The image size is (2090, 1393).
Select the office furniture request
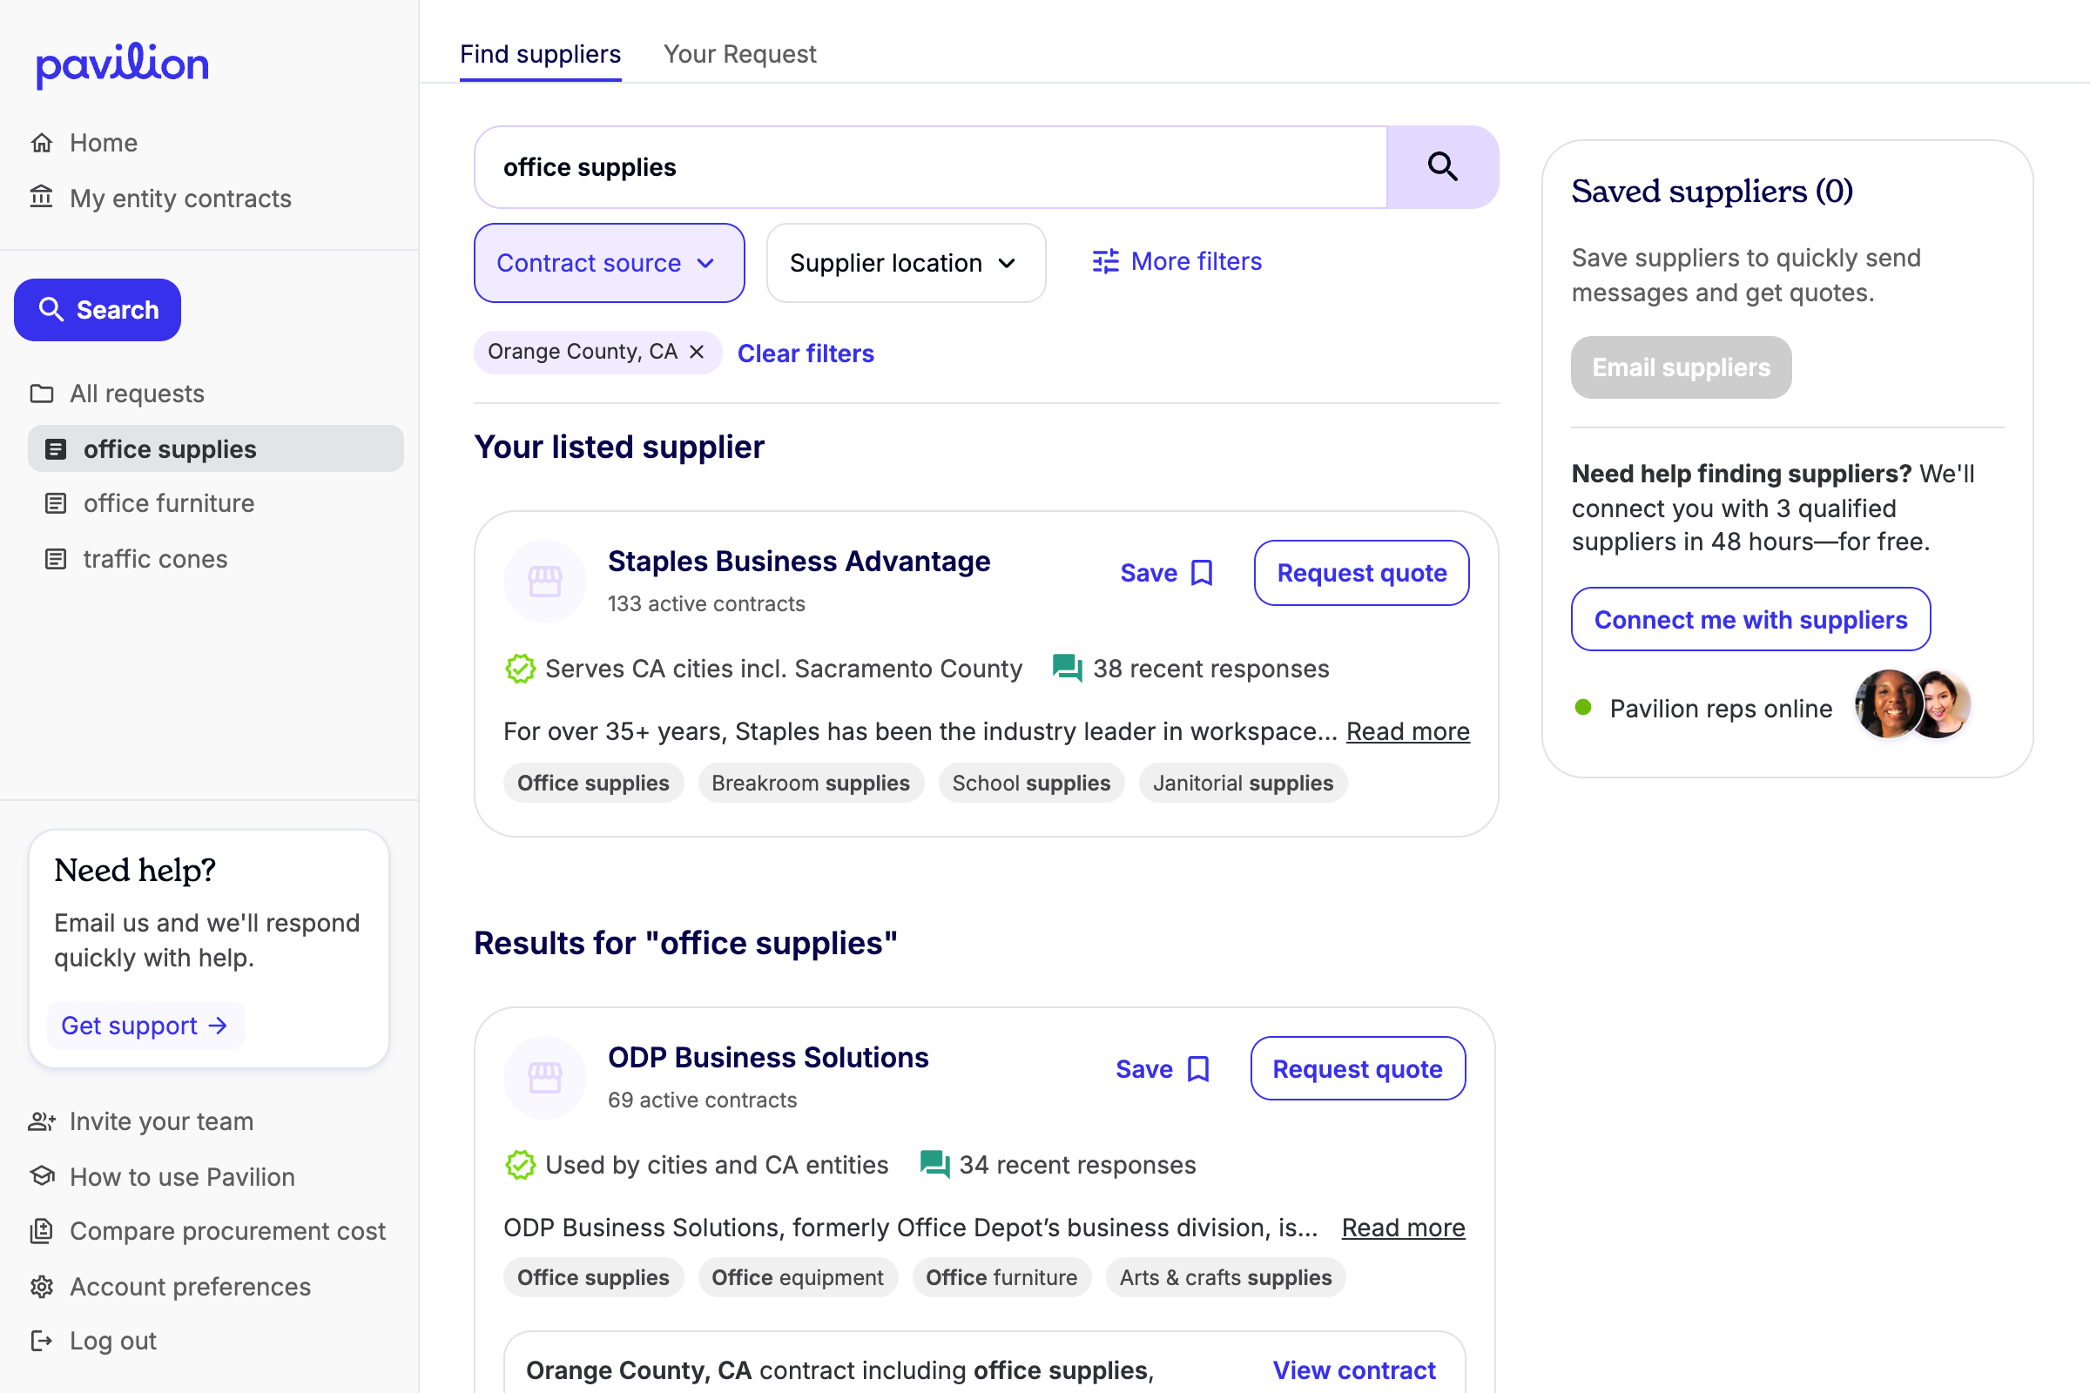(216, 504)
